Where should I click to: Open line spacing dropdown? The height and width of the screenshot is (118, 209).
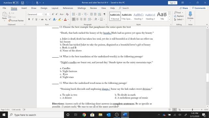(90, 19)
